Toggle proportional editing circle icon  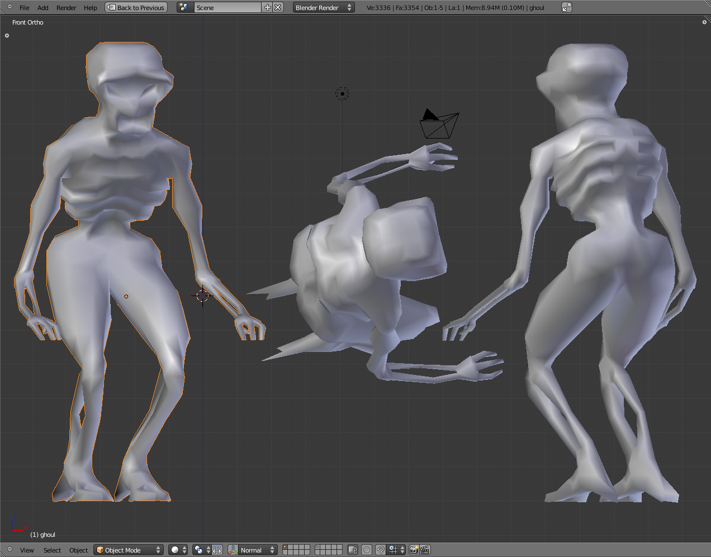coord(367,550)
